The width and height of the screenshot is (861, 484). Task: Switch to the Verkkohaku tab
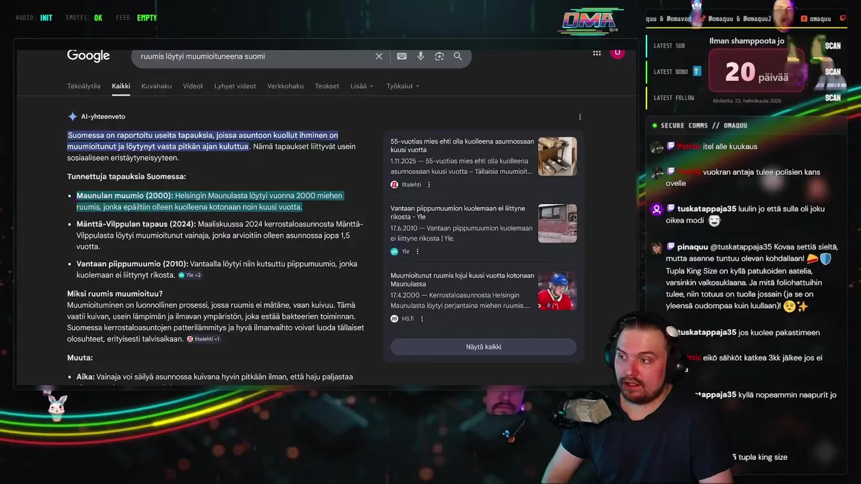pyautogui.click(x=285, y=86)
